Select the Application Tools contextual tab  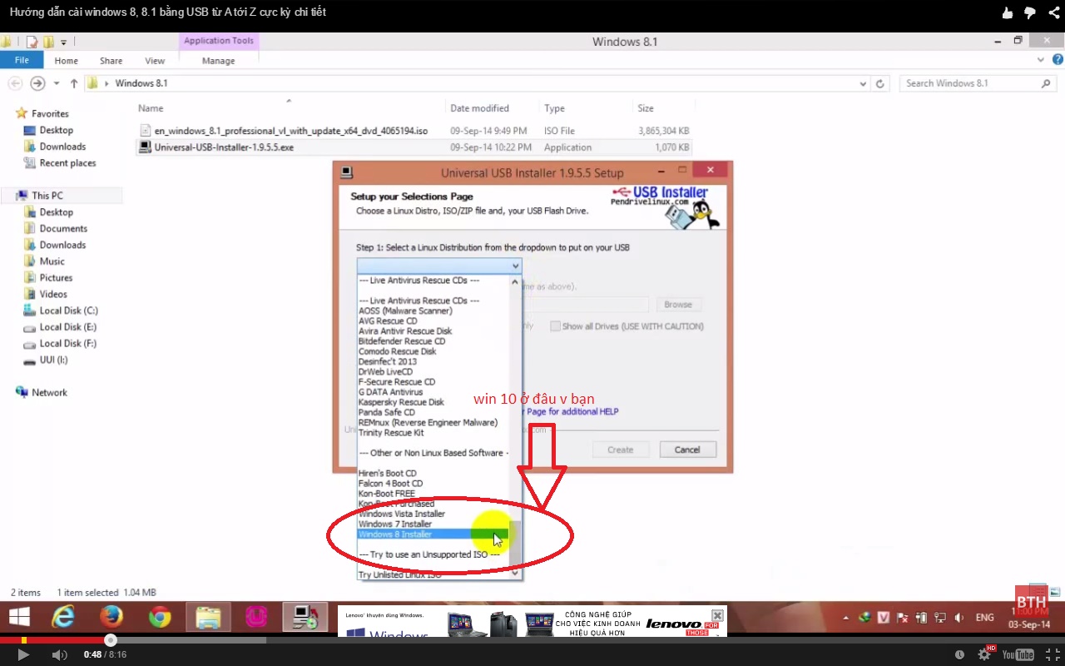pos(219,41)
